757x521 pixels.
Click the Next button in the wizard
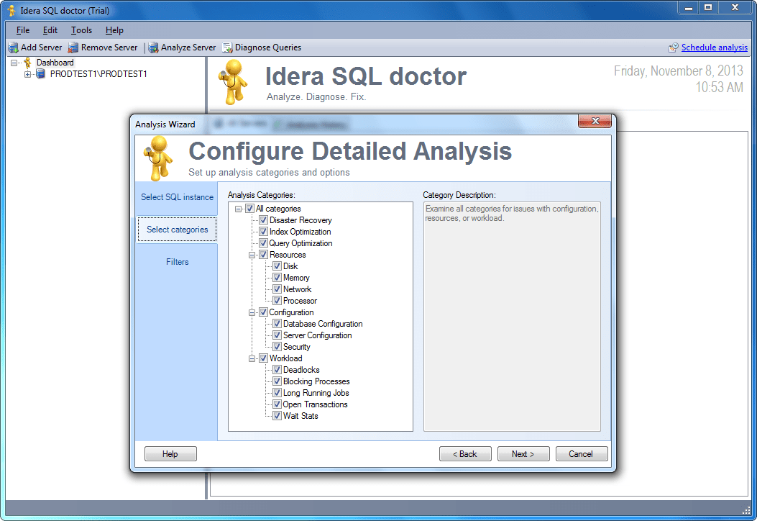(x=523, y=453)
